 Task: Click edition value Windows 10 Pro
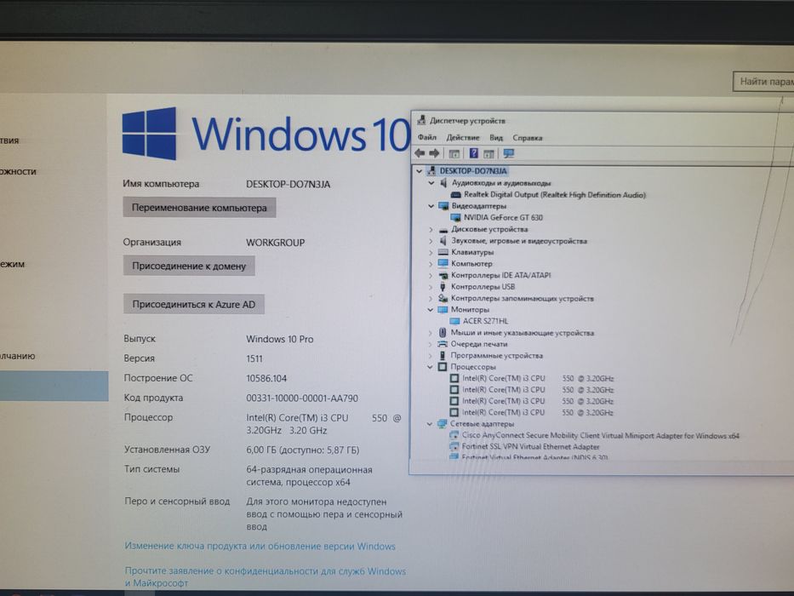(279, 339)
